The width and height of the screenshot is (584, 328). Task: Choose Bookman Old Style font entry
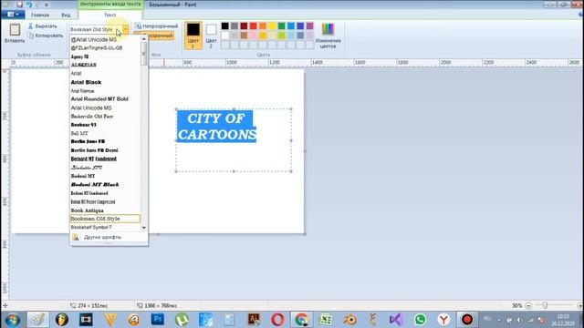105,219
